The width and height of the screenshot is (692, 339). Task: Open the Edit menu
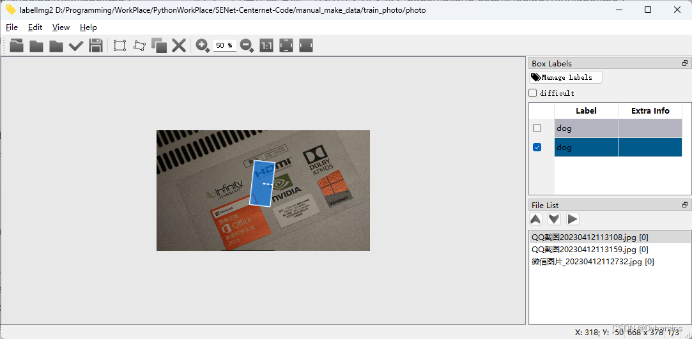35,27
